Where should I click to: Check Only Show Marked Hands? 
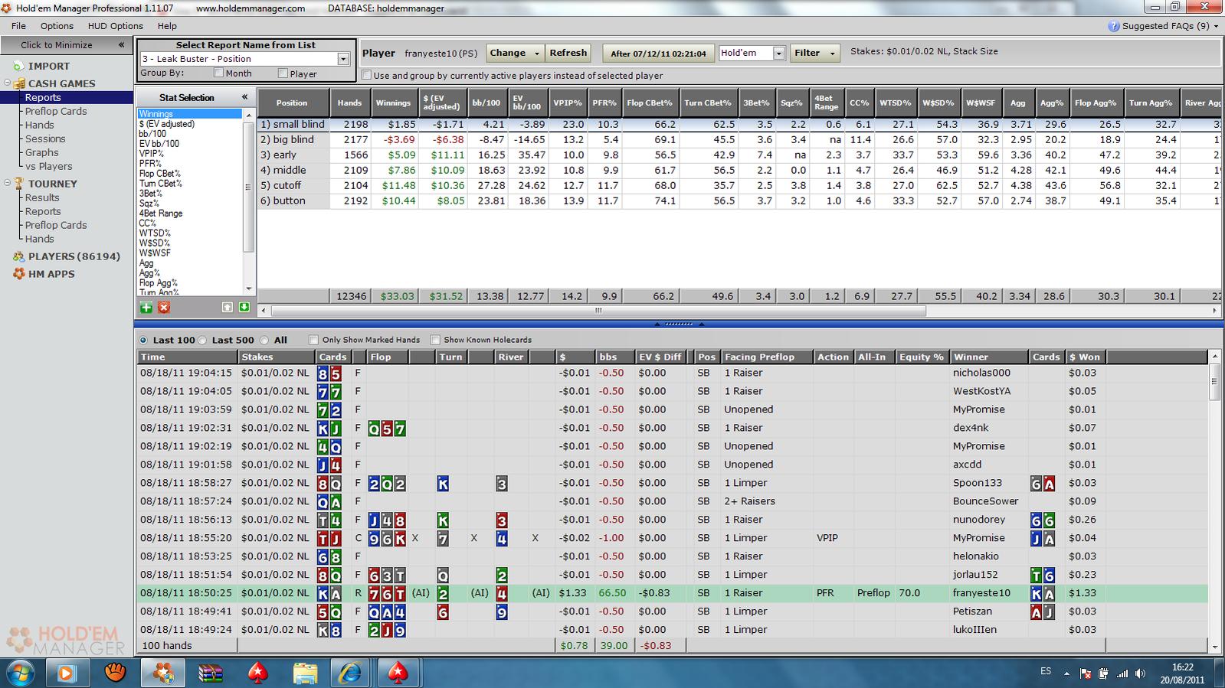(313, 340)
